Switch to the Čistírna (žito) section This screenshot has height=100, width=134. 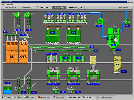(42, 7)
